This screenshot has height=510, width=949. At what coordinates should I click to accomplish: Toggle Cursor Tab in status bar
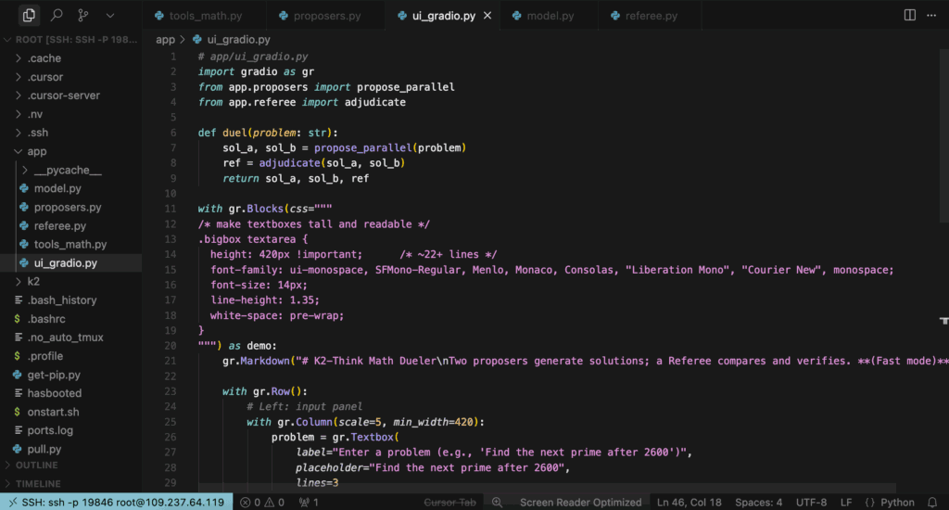[x=449, y=502]
